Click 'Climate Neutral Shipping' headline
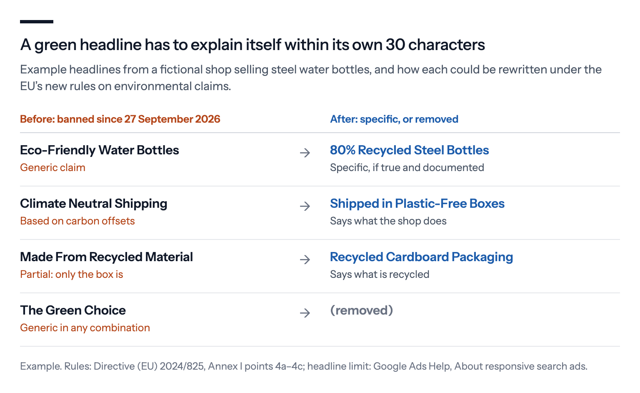Screen dimensions: 640x393 [94, 204]
